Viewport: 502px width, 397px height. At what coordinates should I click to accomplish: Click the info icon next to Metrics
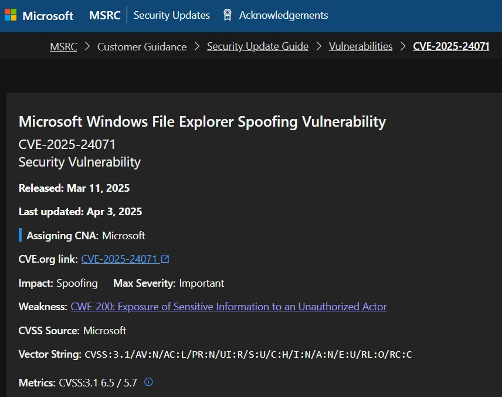pyautogui.click(x=148, y=382)
